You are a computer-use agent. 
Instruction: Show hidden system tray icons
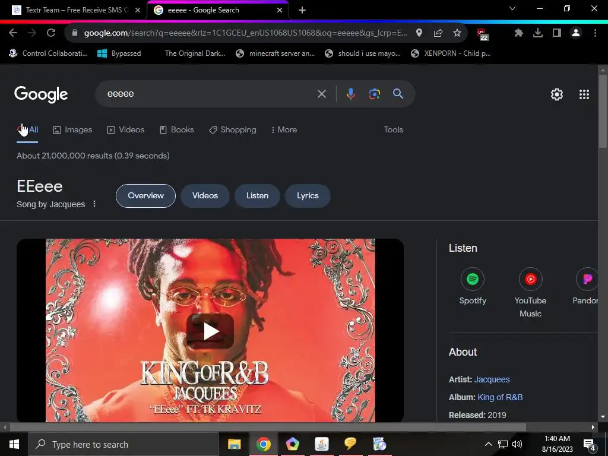click(x=488, y=444)
